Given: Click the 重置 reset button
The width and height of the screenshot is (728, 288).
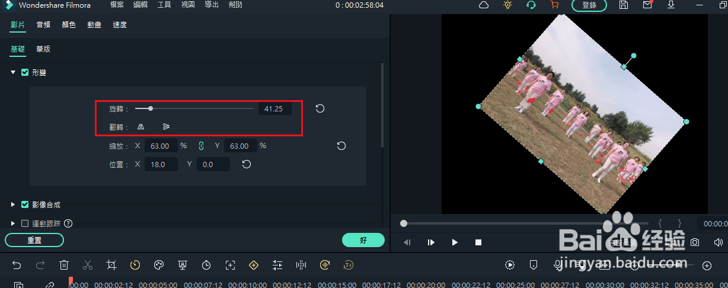Looking at the screenshot, I should point(34,240).
